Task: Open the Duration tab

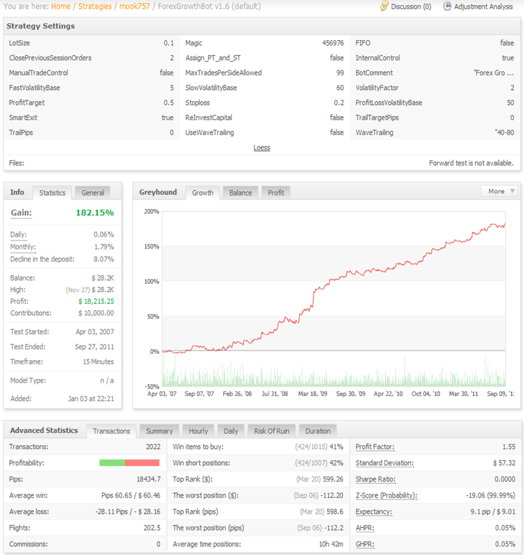Action: [x=318, y=431]
